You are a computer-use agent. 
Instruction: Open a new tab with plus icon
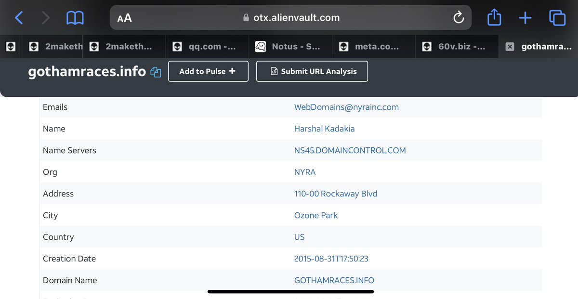coord(525,18)
